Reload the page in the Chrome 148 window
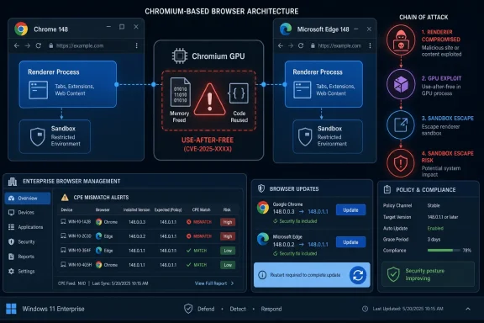 (x=39, y=45)
